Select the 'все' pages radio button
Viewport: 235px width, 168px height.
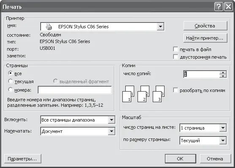pos(11,73)
